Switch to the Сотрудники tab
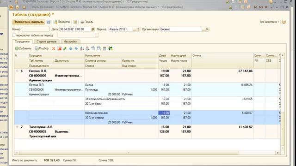Image resolution: width=296 pixels, height=166 pixels. [22, 41]
